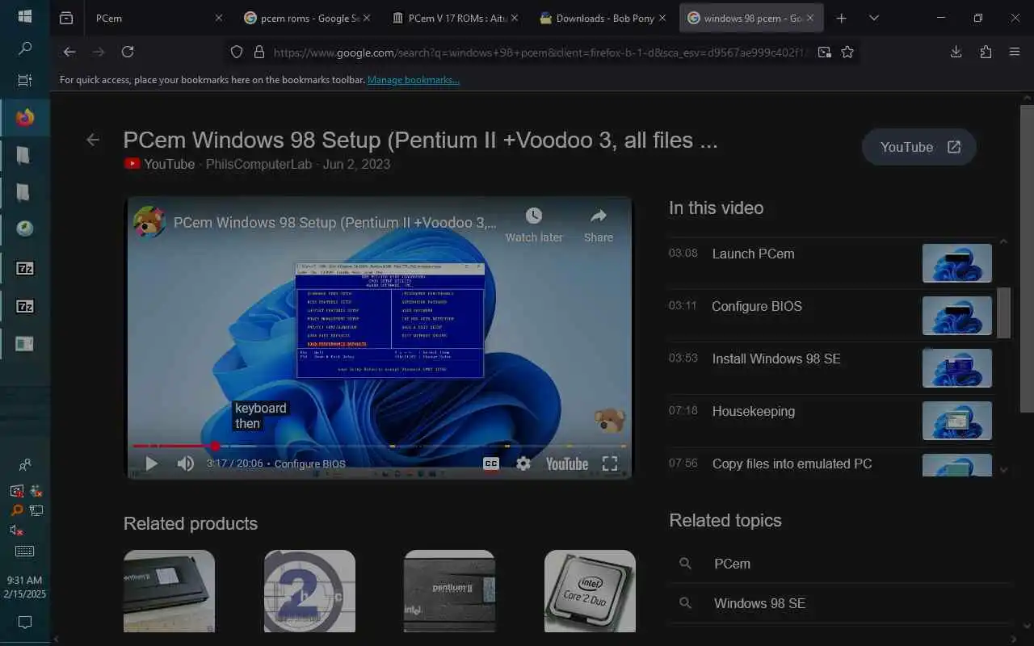The image size is (1034, 646).
Task: Search related topic Windows 98 SE
Action: click(840, 603)
